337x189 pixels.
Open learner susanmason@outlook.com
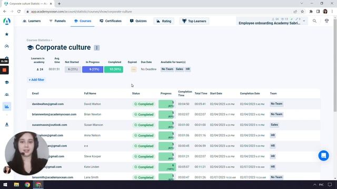(x=49, y=125)
